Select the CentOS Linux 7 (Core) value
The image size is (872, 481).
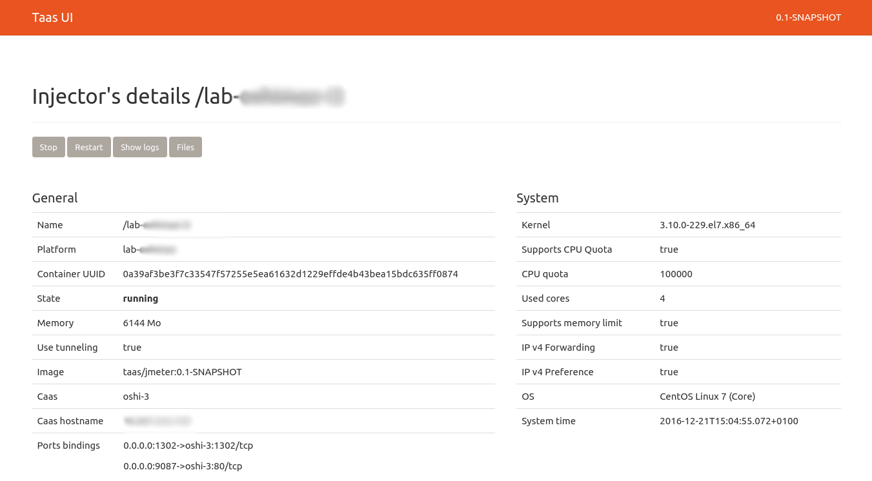707,397
